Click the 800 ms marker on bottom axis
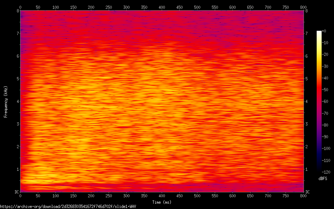The height and width of the screenshot is (209, 334). 303,196
